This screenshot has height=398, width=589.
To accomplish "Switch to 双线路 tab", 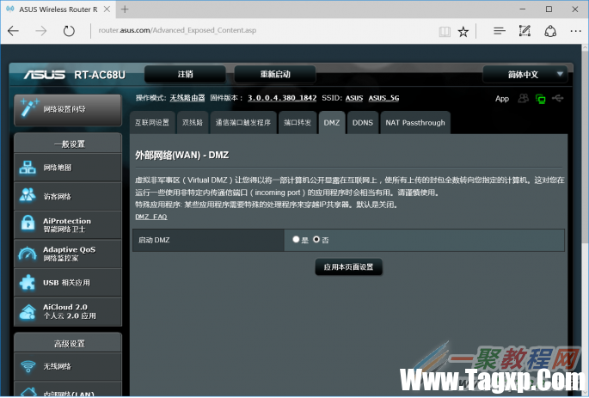I will point(193,123).
